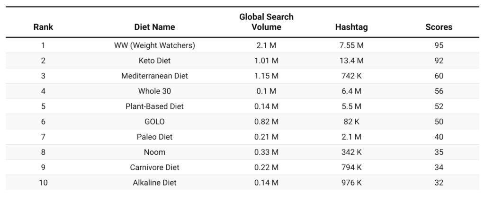
Task: Click the 976 K hashtag value
Action: click(x=351, y=183)
